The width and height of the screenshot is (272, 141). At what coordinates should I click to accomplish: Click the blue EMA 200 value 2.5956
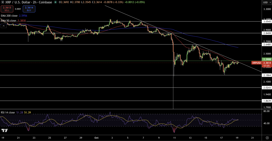coord(23,16)
